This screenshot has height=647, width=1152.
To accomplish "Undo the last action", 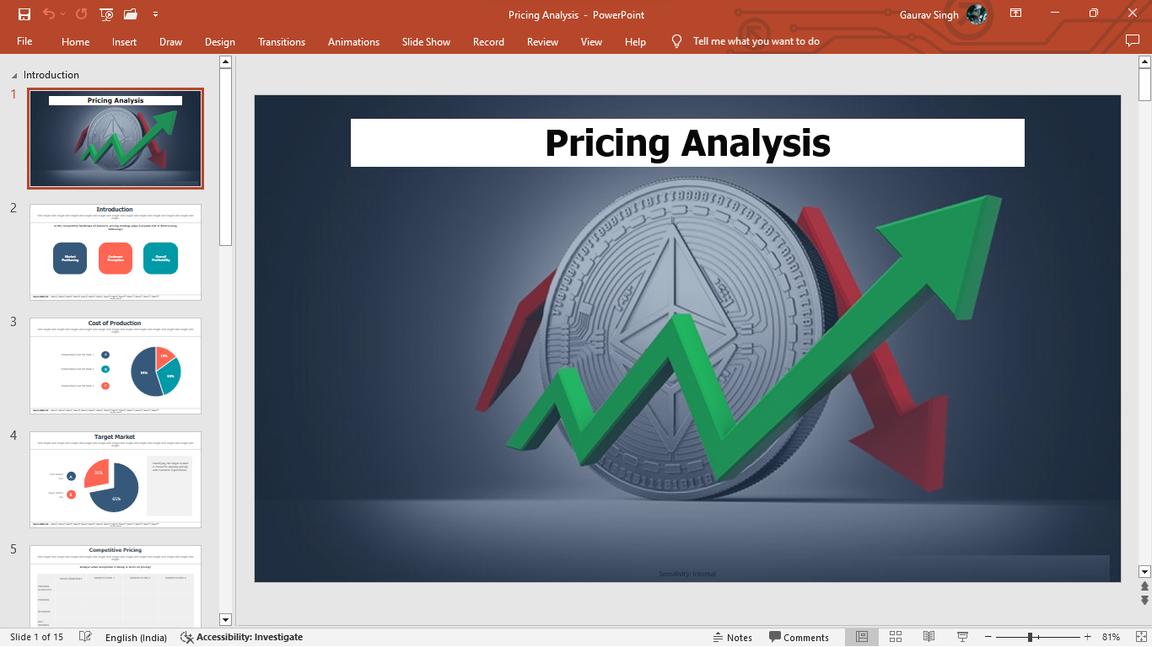I will click(49, 14).
